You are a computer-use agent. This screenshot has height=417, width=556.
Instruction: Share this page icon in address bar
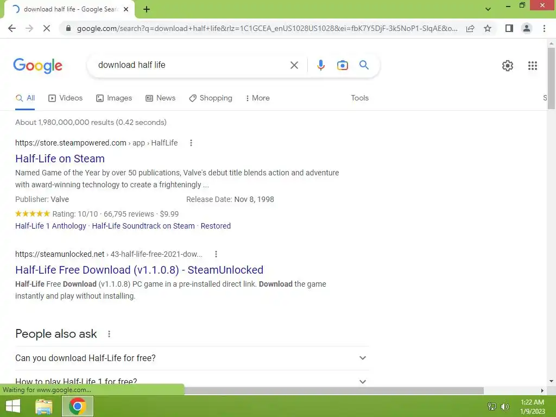470,28
